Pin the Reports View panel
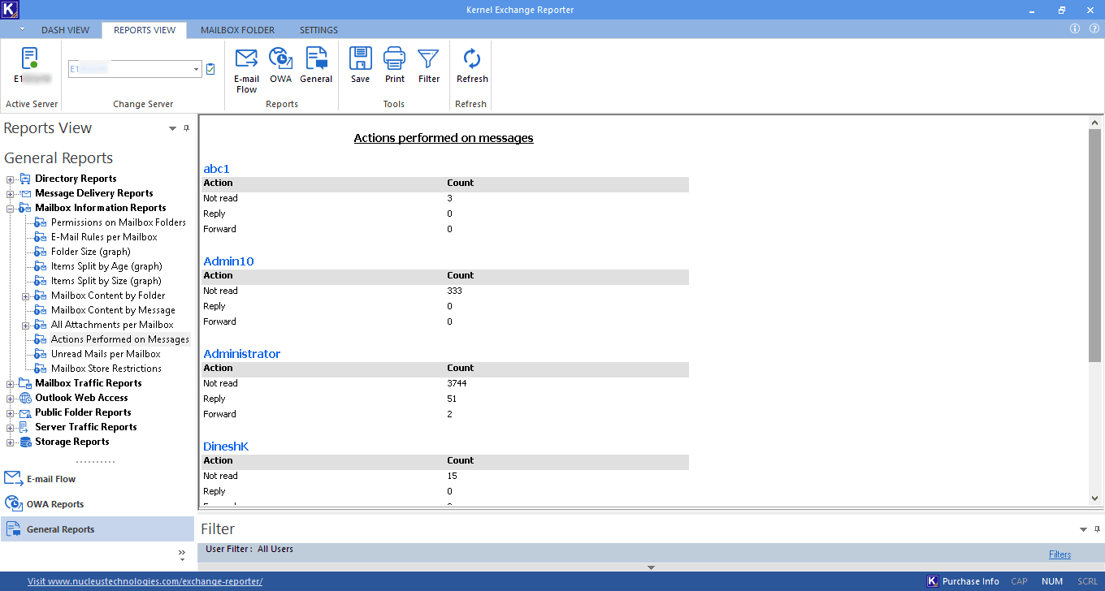The image size is (1105, 591). [186, 128]
